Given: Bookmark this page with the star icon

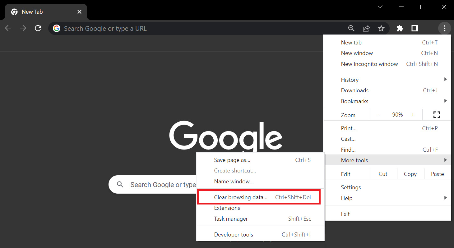Looking at the screenshot, I should click(x=381, y=28).
